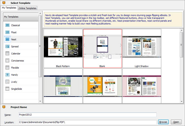This screenshot has width=185, height=126.
Task: Click the project Name input field
Action: [87, 115]
